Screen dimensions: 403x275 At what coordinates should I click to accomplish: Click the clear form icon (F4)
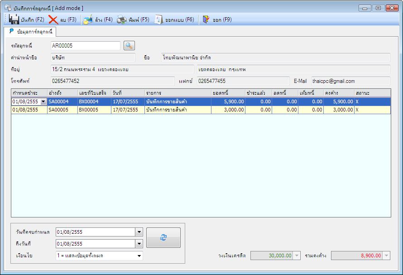pos(88,19)
